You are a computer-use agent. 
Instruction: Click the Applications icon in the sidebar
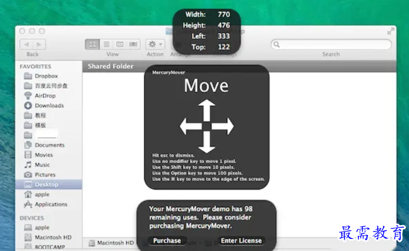pyautogui.click(x=28, y=204)
